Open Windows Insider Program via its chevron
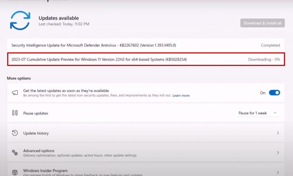Viewport: 293px width, 176px height. (278, 173)
